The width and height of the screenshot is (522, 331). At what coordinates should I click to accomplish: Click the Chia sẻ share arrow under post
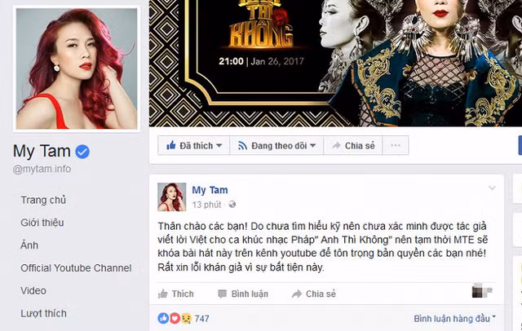click(x=297, y=293)
